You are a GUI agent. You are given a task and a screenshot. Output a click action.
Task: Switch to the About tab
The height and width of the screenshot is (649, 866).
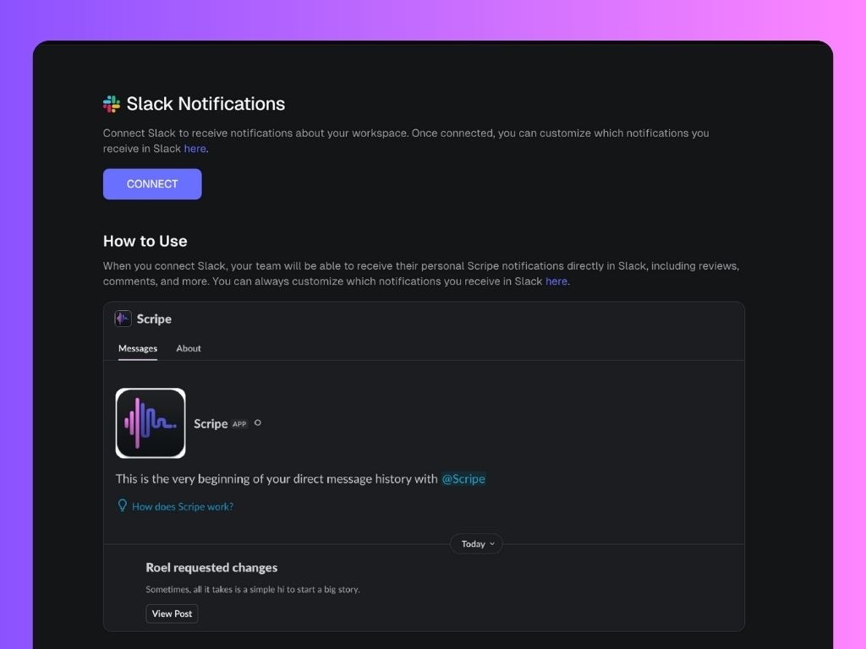pos(189,348)
